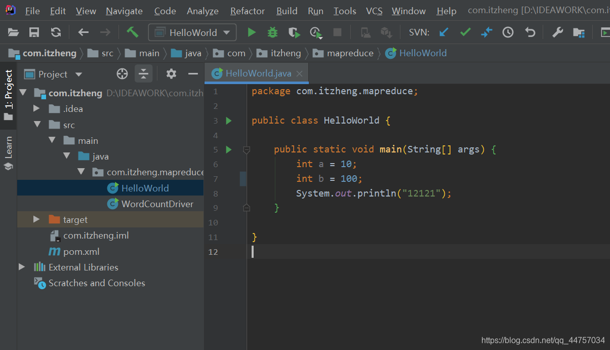Commit changes with the SVN checkmark icon
Screen dimensions: 610x350
pos(465,33)
